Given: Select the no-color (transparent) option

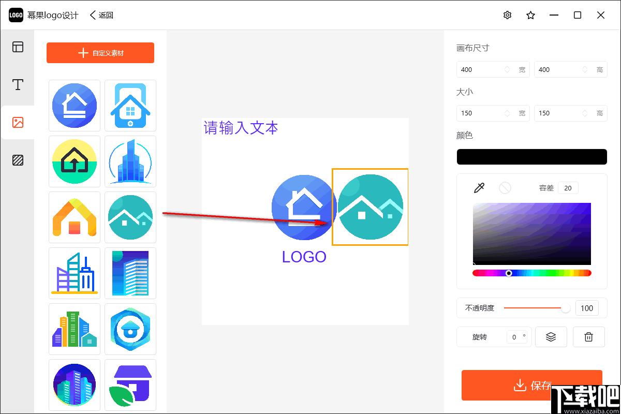Looking at the screenshot, I should coord(505,187).
